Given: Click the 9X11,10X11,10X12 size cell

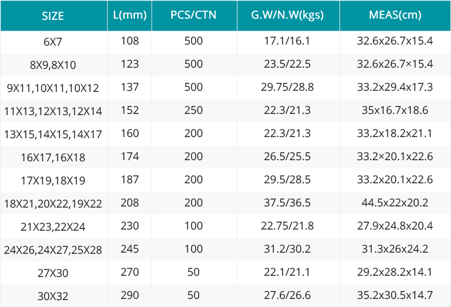Looking at the screenshot, I should point(53,88).
